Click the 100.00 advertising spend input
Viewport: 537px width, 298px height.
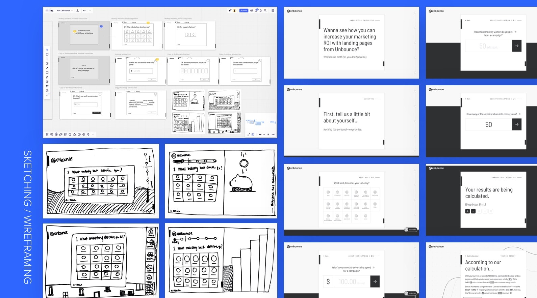[352, 281]
